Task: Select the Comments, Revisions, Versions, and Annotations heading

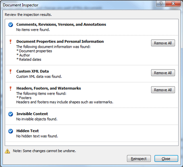Action: (x=61, y=25)
